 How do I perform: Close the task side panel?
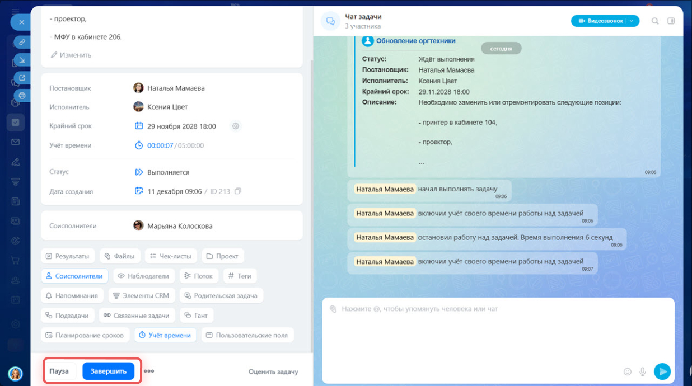tap(21, 22)
